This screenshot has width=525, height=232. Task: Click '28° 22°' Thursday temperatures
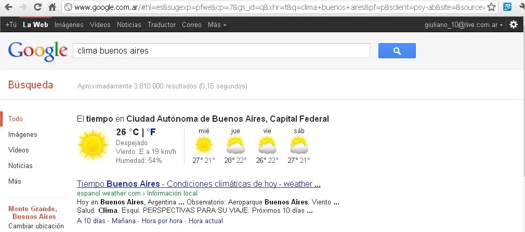point(235,160)
